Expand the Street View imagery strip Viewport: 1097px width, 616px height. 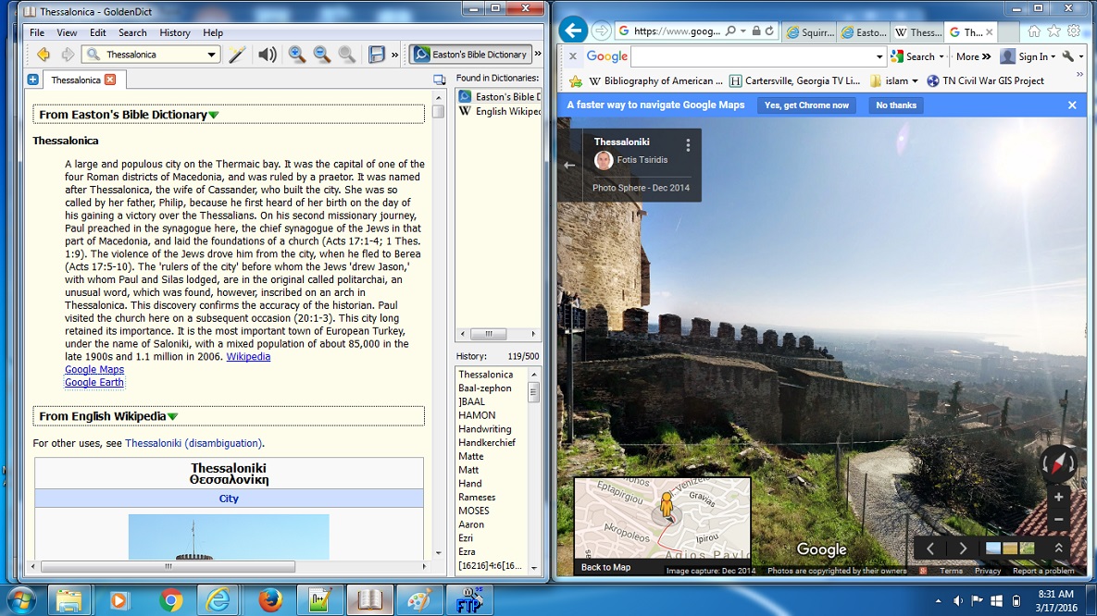point(1058,548)
